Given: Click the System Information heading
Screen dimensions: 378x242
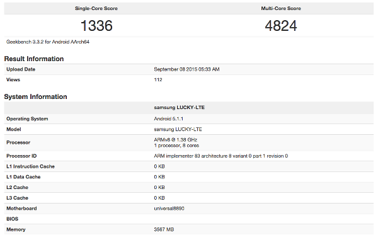Looking at the screenshot, I should click(x=35, y=96).
